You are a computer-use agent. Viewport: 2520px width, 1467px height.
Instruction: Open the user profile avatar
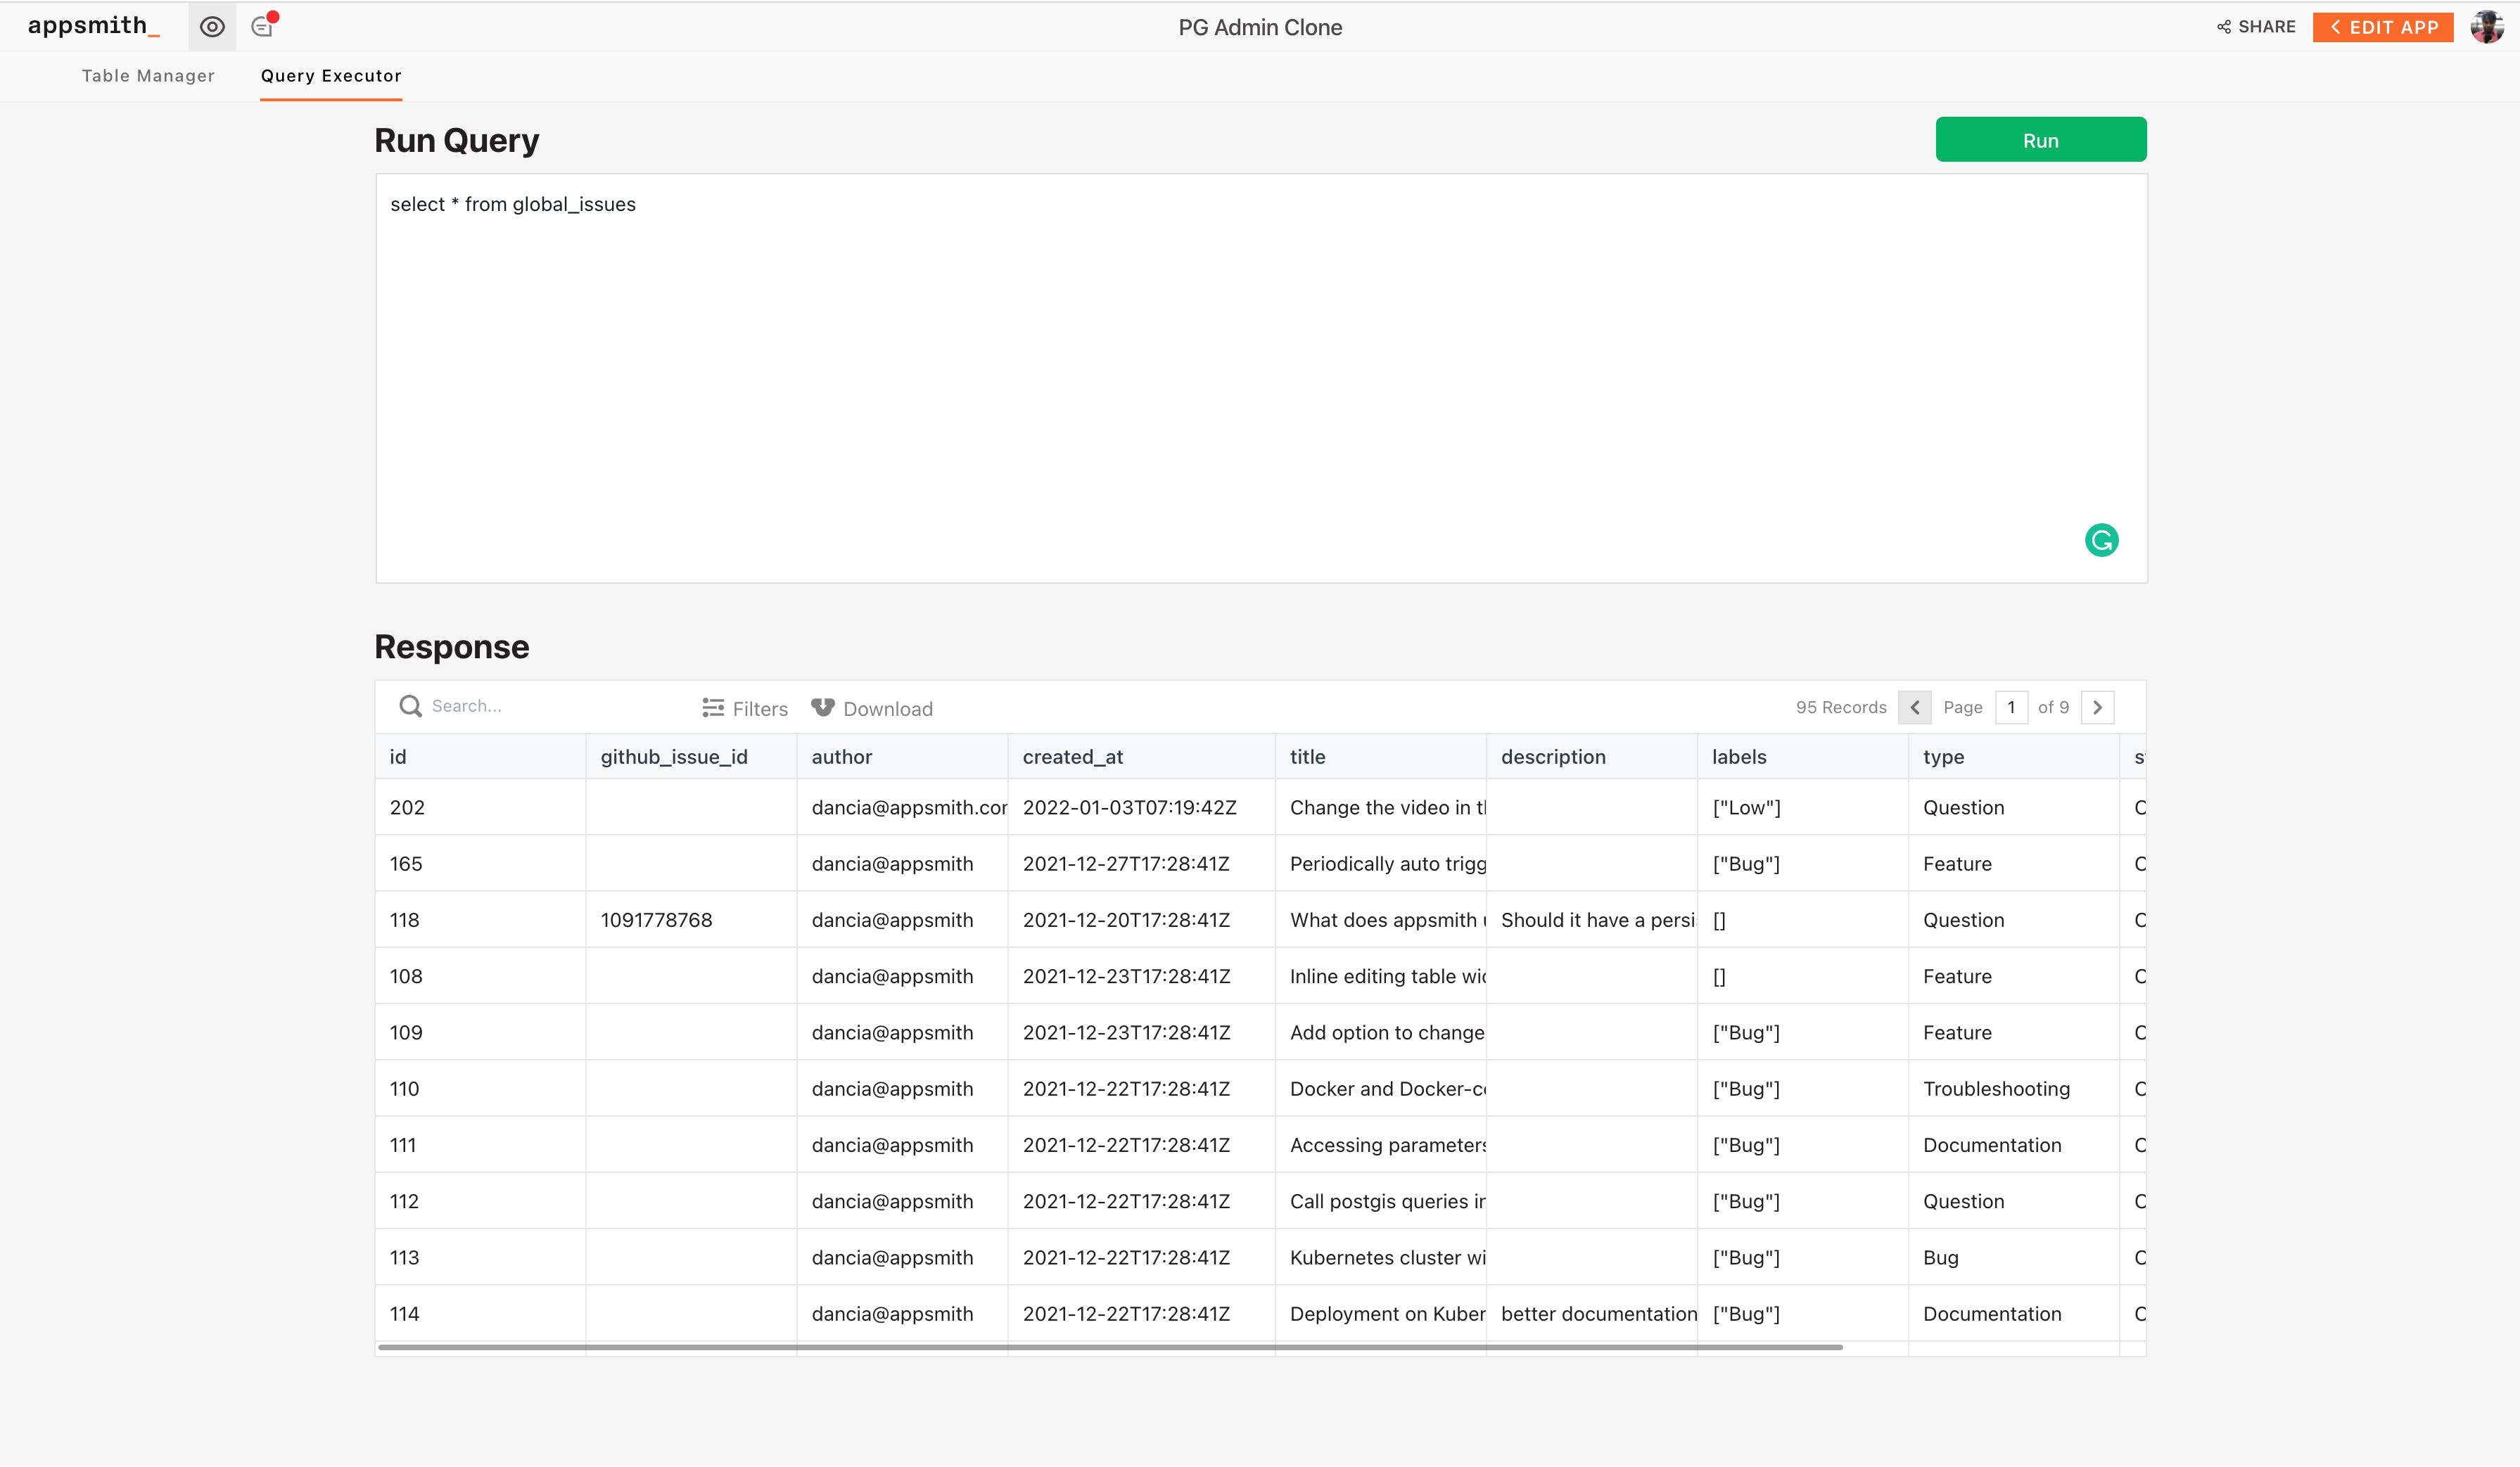point(2487,27)
